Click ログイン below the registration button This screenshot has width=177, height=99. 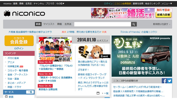(19, 48)
